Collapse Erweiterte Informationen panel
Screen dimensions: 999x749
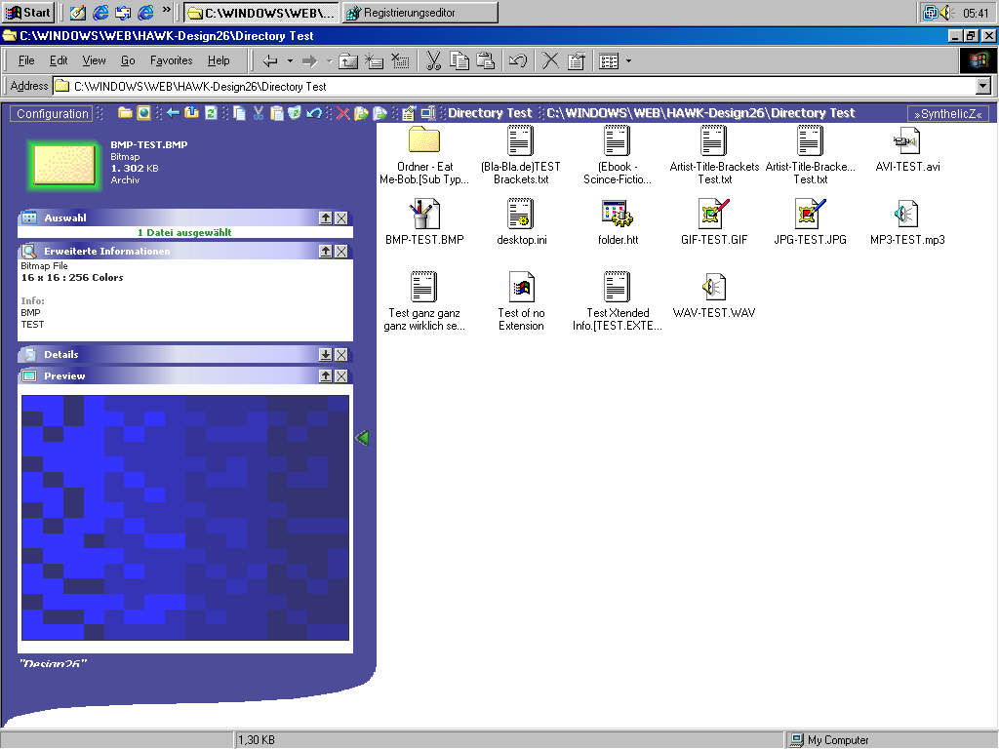[x=326, y=252]
